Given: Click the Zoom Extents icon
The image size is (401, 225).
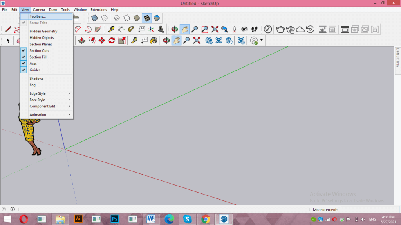Looking at the screenshot, I should [x=214, y=29].
